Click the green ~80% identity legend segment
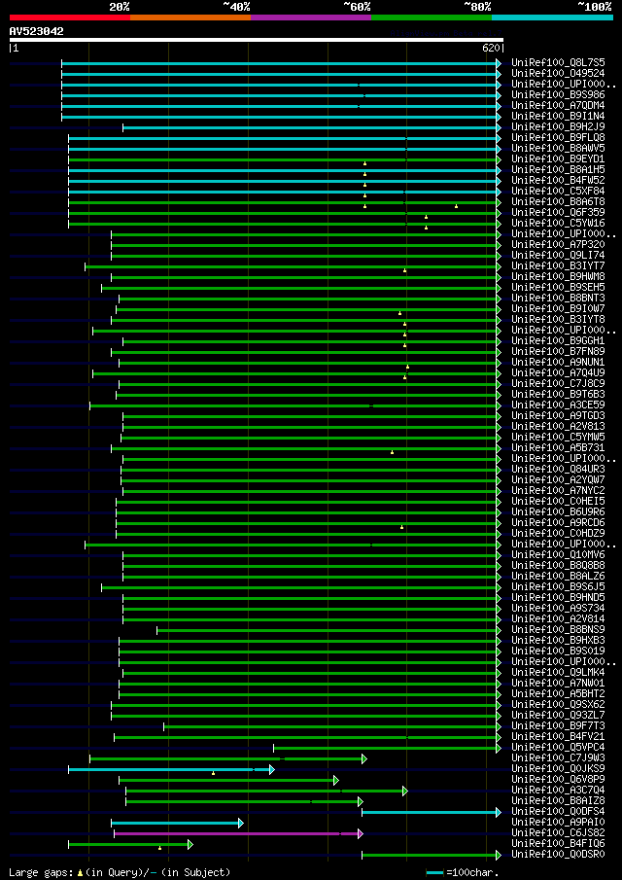Image resolution: width=622 pixels, height=880 pixels. pyautogui.click(x=432, y=18)
